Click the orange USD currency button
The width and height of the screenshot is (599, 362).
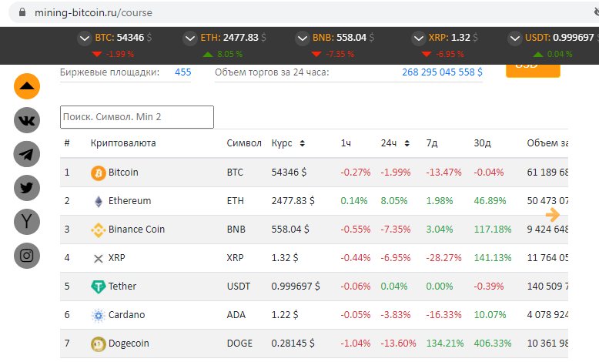[533, 70]
